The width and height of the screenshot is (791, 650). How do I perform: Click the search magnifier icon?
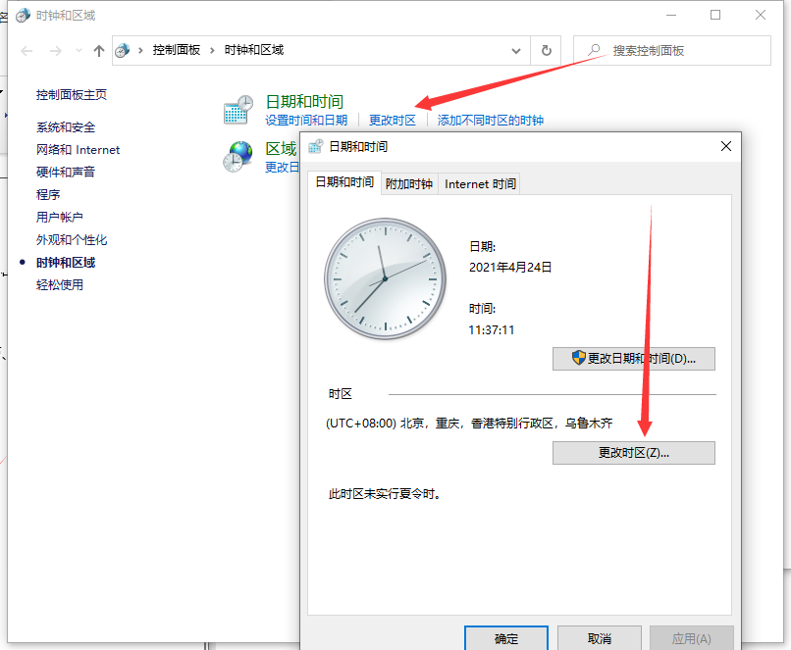tap(594, 50)
